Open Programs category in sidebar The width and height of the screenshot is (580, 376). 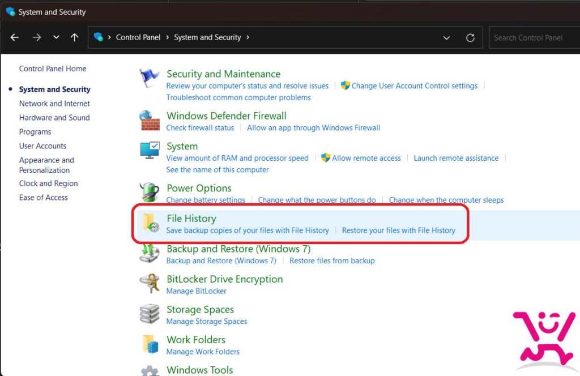click(35, 132)
